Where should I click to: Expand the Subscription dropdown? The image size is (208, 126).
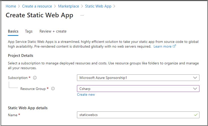[x=138, y=78]
